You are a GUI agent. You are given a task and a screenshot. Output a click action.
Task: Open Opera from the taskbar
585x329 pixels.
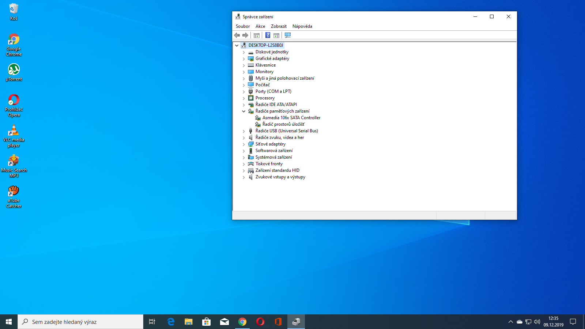pyautogui.click(x=260, y=322)
